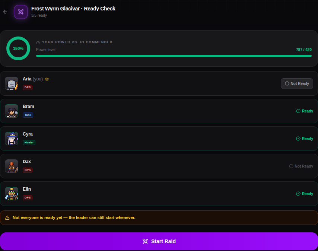Click Cyra's Ready status
The image size is (318, 251).
(x=305, y=139)
